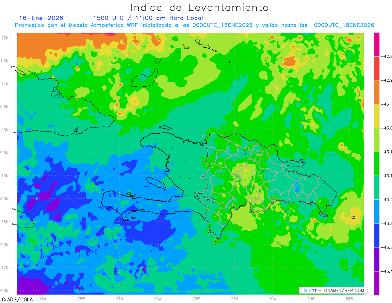Click the 73W longitude label

point(157,298)
